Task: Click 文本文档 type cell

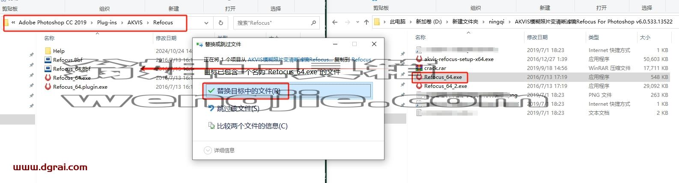Action: tap(599, 113)
